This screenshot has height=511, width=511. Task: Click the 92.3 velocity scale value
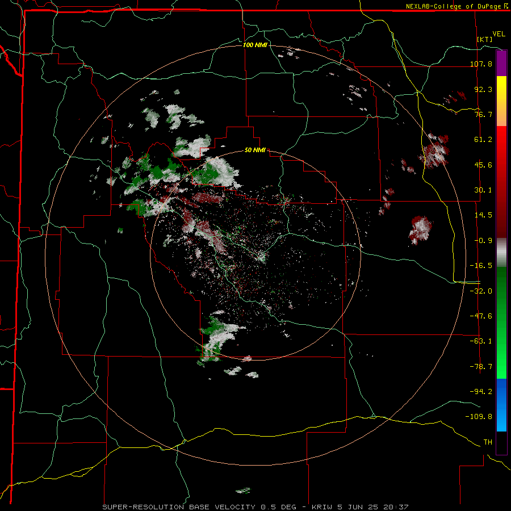point(483,89)
